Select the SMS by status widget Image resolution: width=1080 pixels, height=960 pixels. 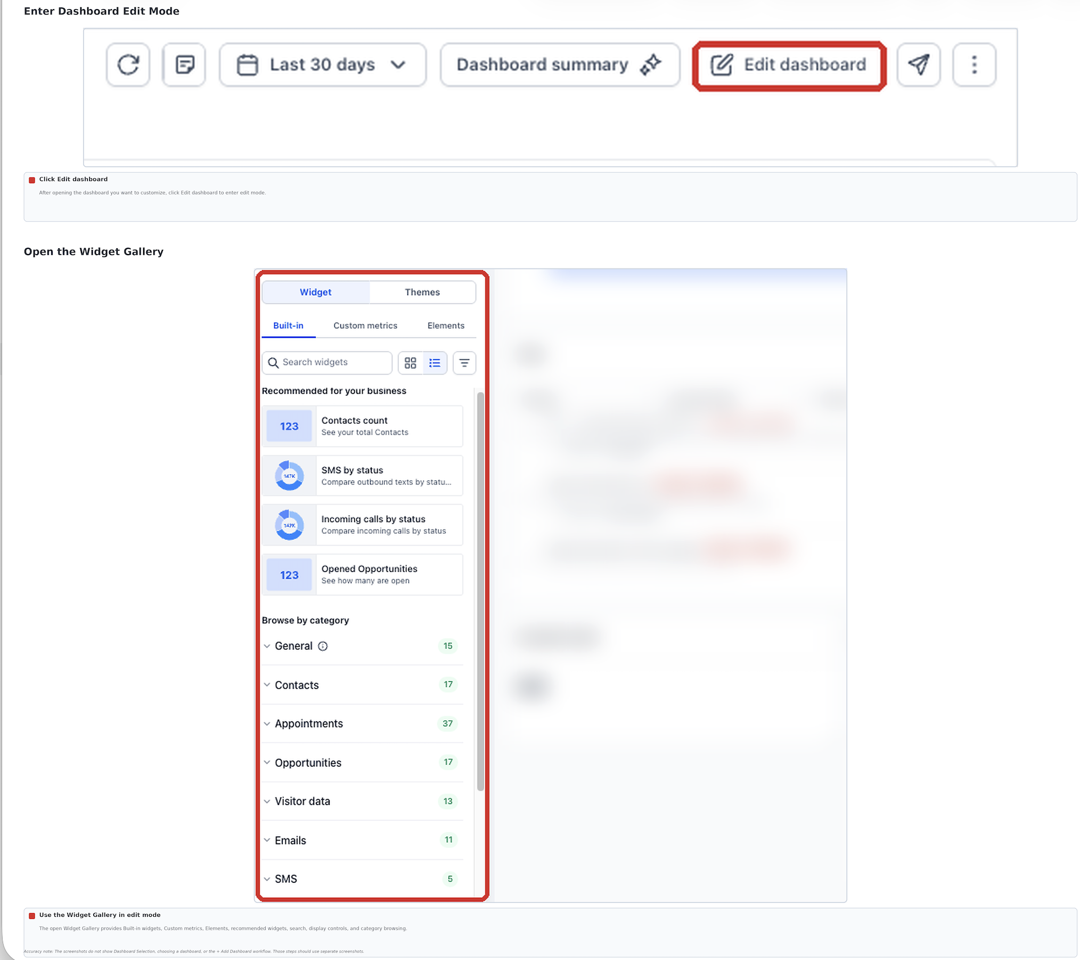(x=362, y=476)
